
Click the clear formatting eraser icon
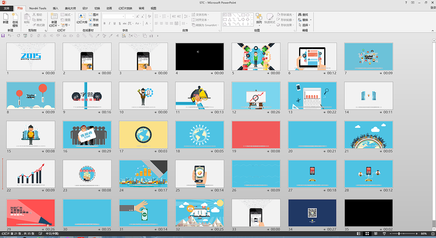[x=149, y=16]
